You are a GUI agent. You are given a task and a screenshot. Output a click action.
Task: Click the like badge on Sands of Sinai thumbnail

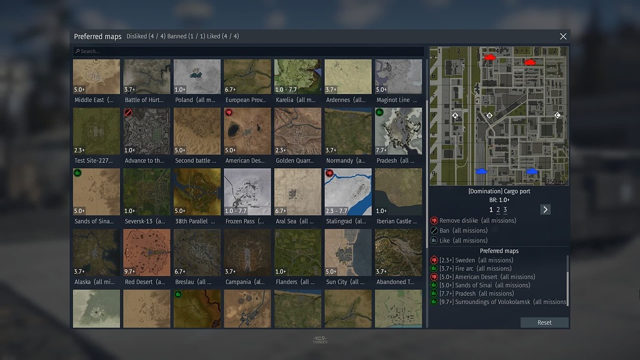pyautogui.click(x=77, y=173)
